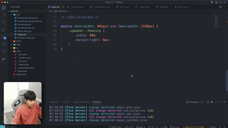Start Go Live server from the status bar

pyautogui.click(x=175, y=127)
